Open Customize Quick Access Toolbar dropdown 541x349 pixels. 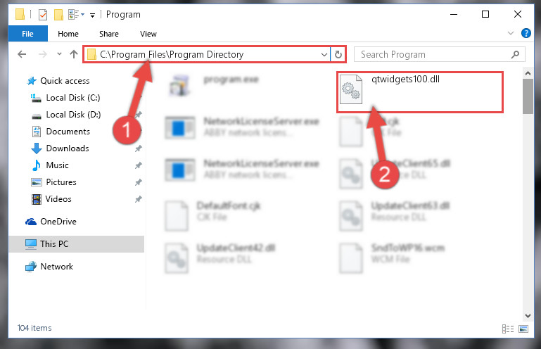coord(92,15)
